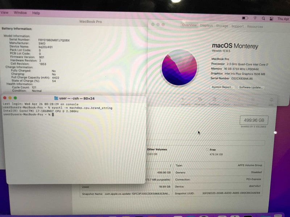Click the Last login line in Terminal

(41, 104)
